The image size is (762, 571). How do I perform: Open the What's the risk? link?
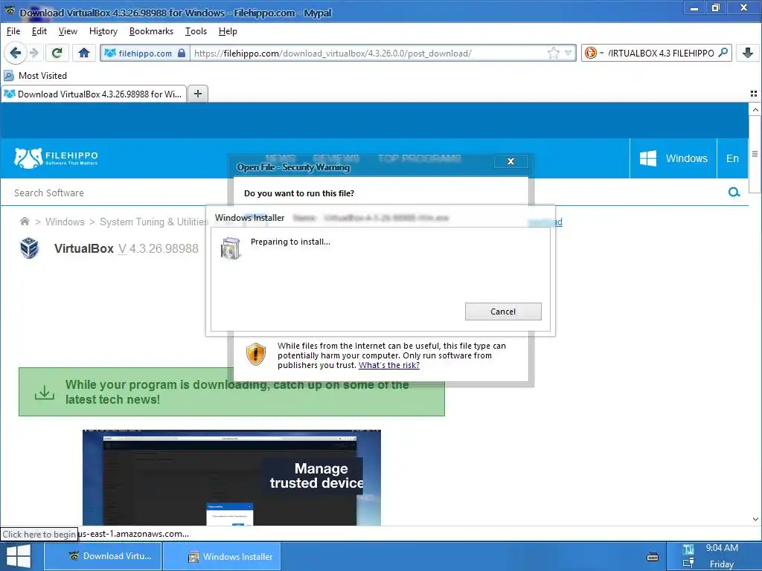(x=388, y=365)
